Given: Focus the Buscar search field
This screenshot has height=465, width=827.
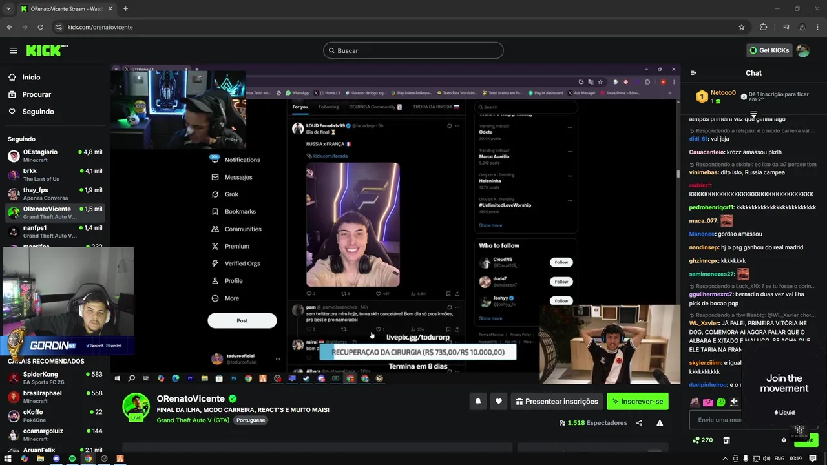Looking at the screenshot, I should click(x=413, y=50).
